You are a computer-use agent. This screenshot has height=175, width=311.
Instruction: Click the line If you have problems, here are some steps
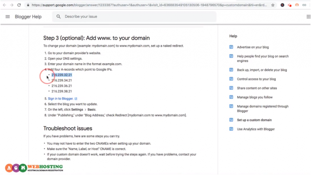[81, 136]
